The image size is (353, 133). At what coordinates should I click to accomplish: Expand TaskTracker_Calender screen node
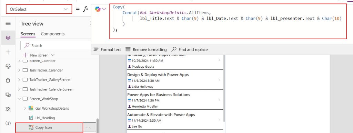(19, 70)
